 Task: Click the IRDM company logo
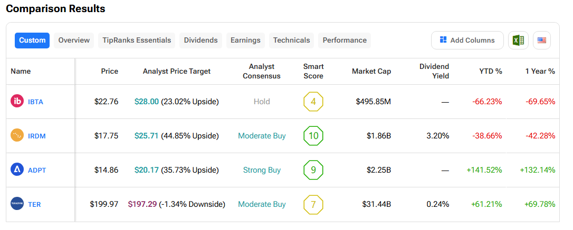point(17,136)
